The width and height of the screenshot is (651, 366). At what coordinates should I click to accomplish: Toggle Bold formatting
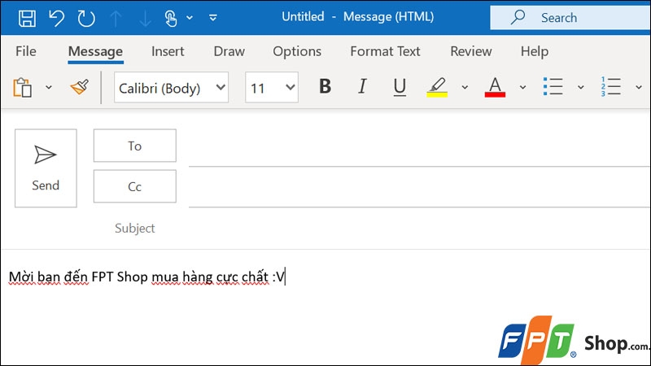click(325, 86)
